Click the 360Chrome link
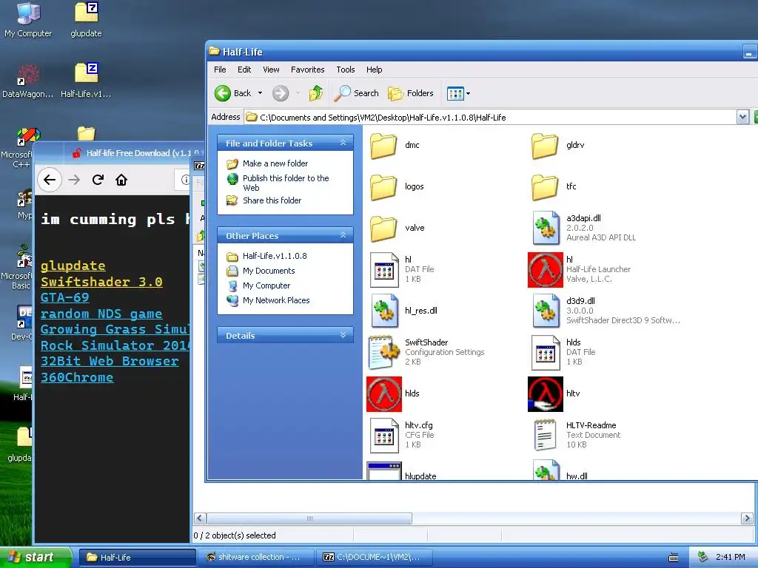The image size is (758, 568). click(x=77, y=376)
